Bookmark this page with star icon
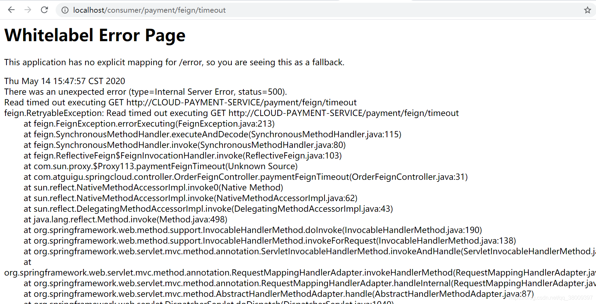596x304 pixels. point(587,10)
